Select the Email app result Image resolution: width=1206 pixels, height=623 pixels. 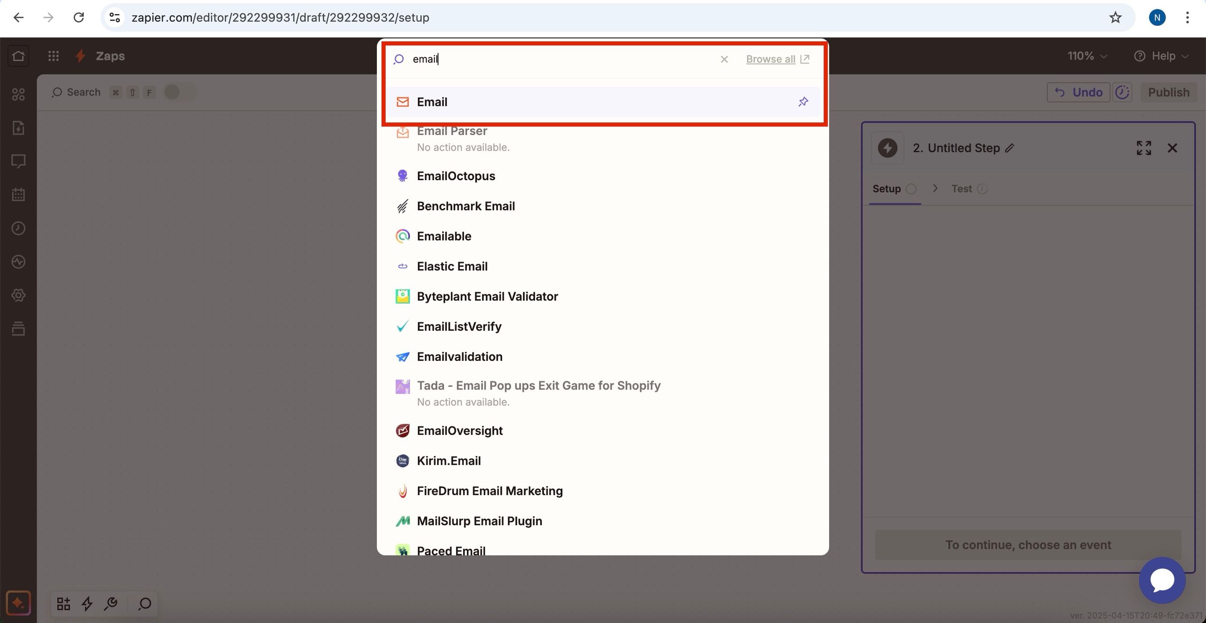(603, 102)
